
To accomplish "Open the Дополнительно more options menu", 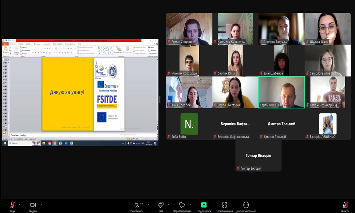I will tap(246, 207).
